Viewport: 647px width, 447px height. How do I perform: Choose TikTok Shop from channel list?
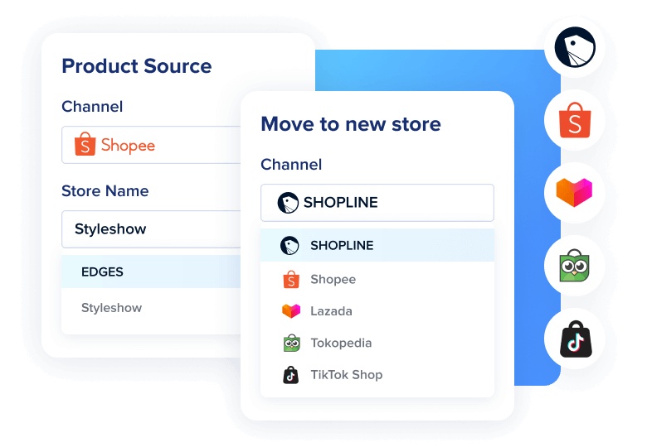tap(377, 375)
